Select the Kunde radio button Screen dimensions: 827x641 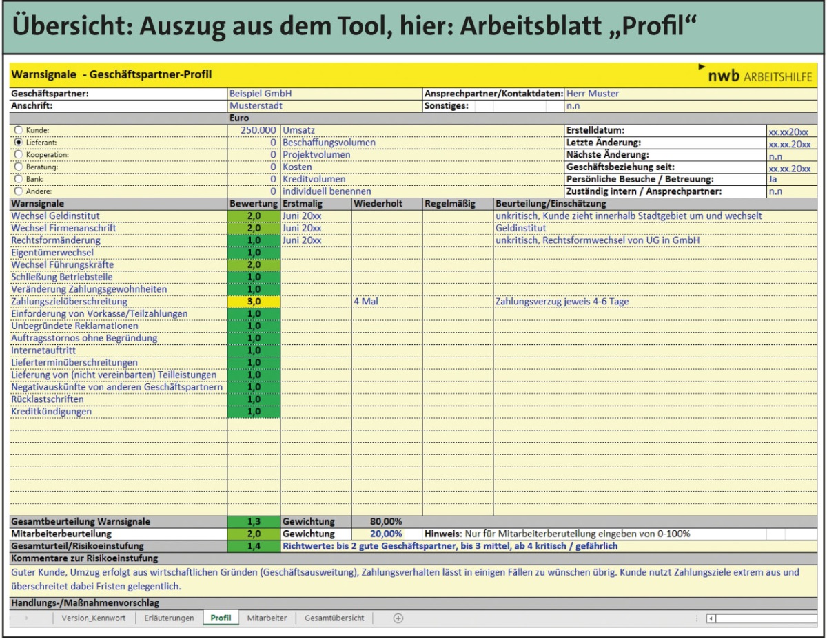19,129
